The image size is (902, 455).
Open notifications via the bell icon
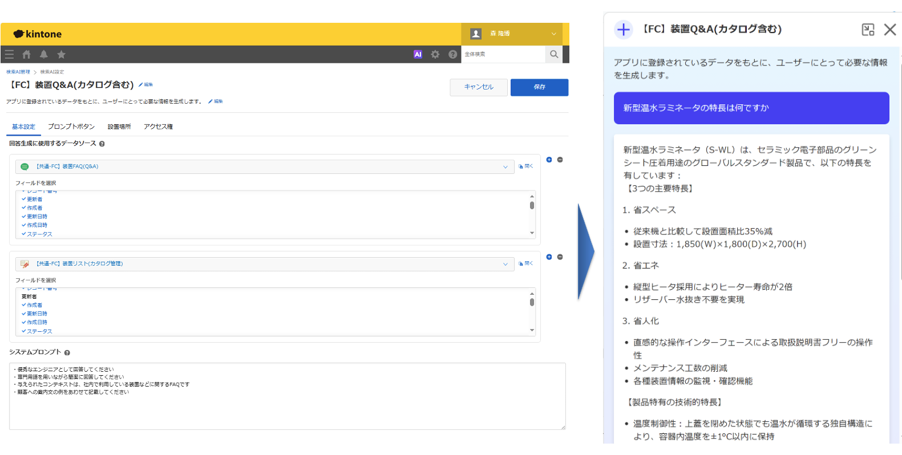[43, 54]
